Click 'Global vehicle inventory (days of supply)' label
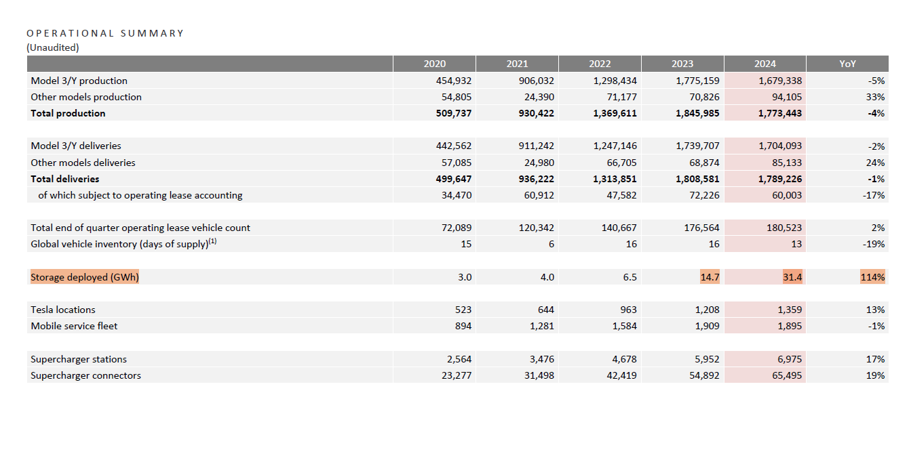Viewport: 909px width, 458px height. (123, 244)
